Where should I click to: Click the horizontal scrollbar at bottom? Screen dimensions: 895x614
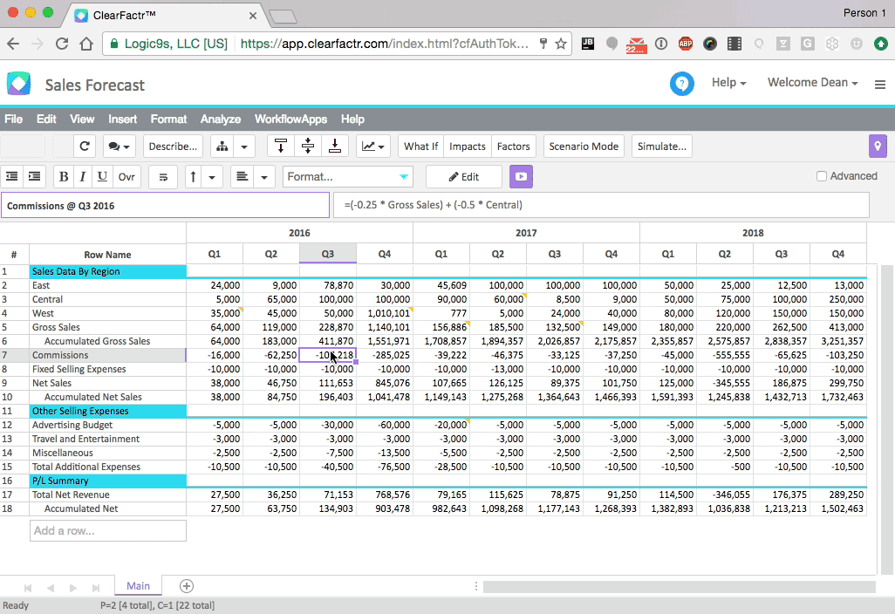tap(680, 587)
